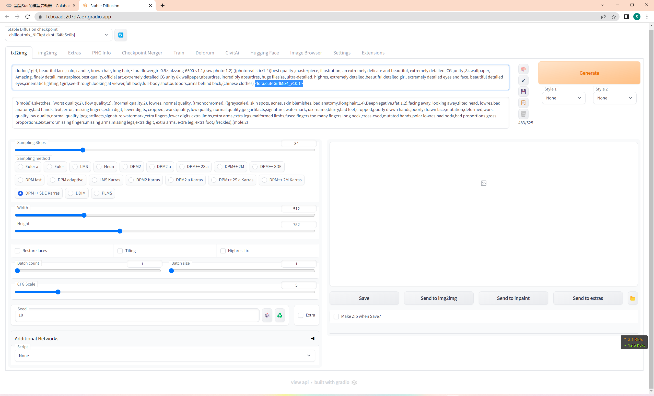Click the arrow icon to read generation parameters

(x=523, y=81)
